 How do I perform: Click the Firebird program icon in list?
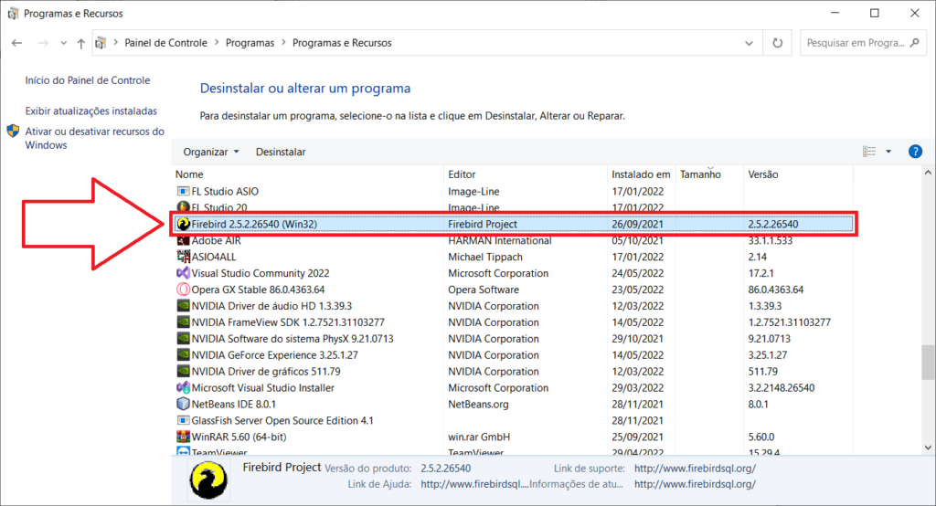[x=184, y=225]
